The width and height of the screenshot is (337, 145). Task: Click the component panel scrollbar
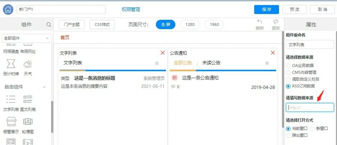point(52,117)
